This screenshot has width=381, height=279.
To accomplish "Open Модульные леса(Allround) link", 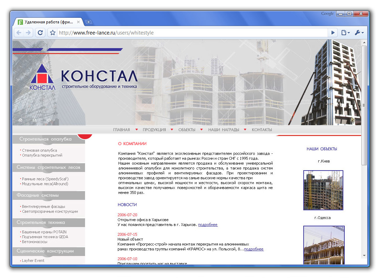I will 45,184.
